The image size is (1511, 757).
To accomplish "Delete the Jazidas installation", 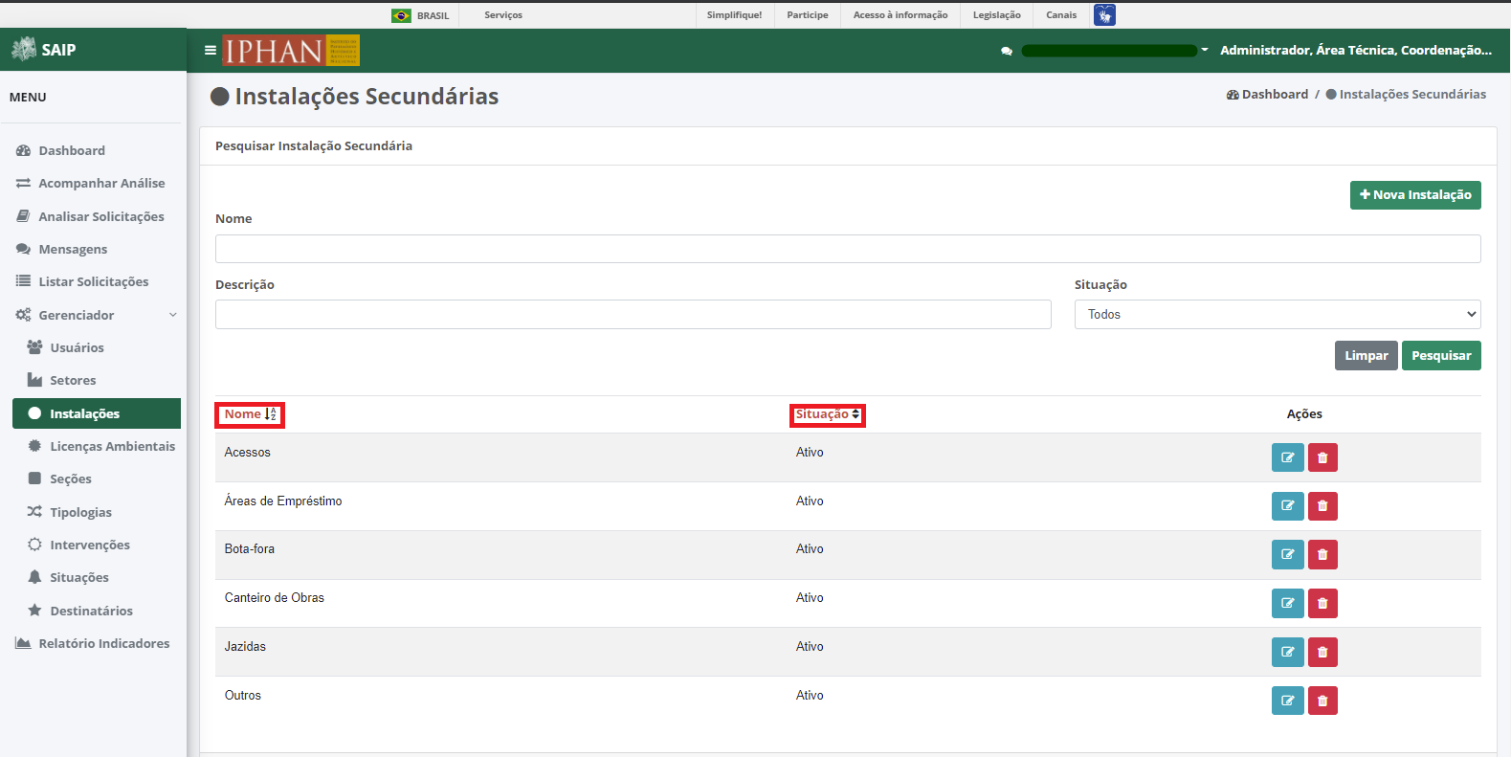I will [1322, 652].
